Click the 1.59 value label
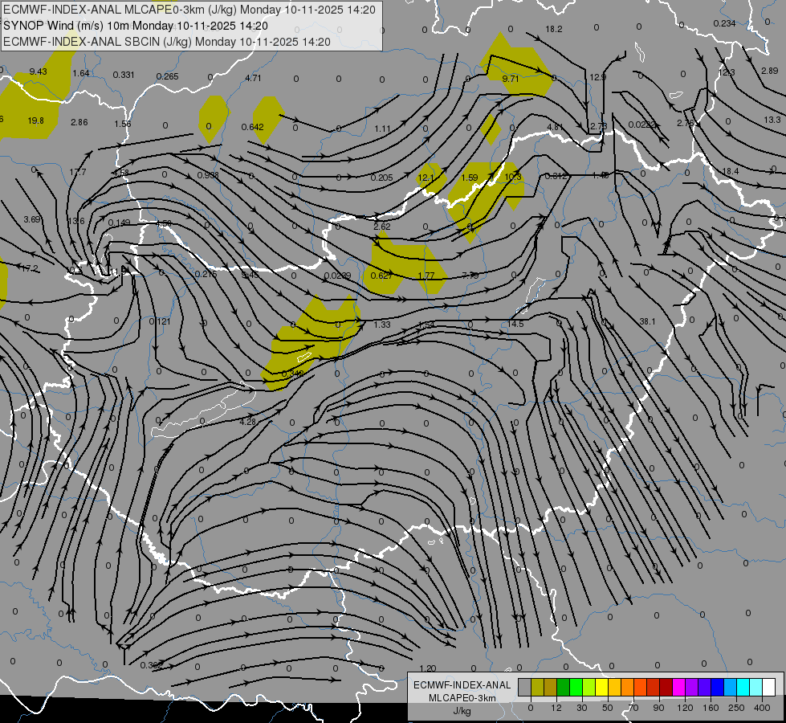786x723 pixels. click(x=469, y=178)
